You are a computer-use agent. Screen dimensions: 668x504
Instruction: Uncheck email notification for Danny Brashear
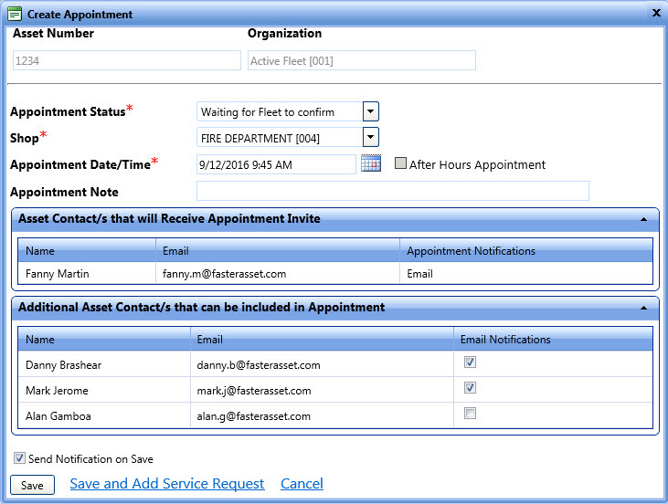point(470,362)
